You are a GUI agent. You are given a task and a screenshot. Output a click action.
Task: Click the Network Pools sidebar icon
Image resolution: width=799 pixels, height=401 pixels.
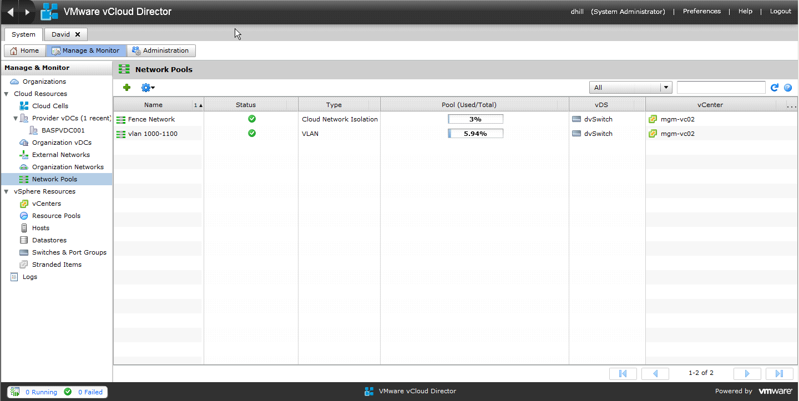24,179
